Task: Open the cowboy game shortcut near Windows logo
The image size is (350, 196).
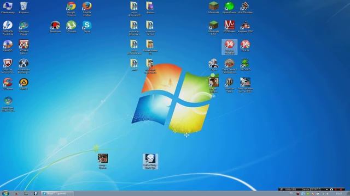Action: 214,85
